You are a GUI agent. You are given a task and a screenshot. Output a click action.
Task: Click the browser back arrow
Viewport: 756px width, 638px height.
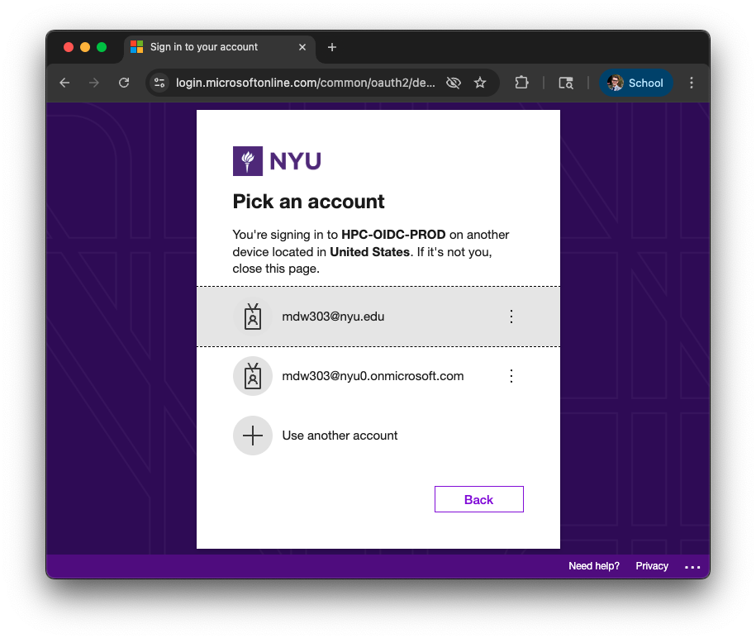tap(64, 83)
